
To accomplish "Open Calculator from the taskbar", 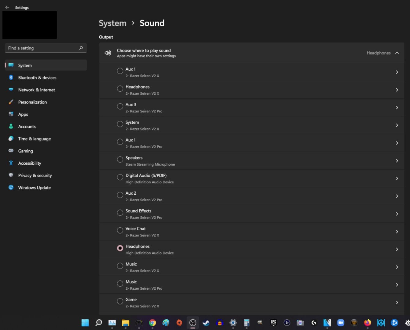I will [x=246, y=323].
